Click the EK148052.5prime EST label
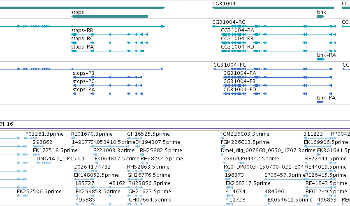The width and height of the screenshot is (350, 206). [96, 175]
